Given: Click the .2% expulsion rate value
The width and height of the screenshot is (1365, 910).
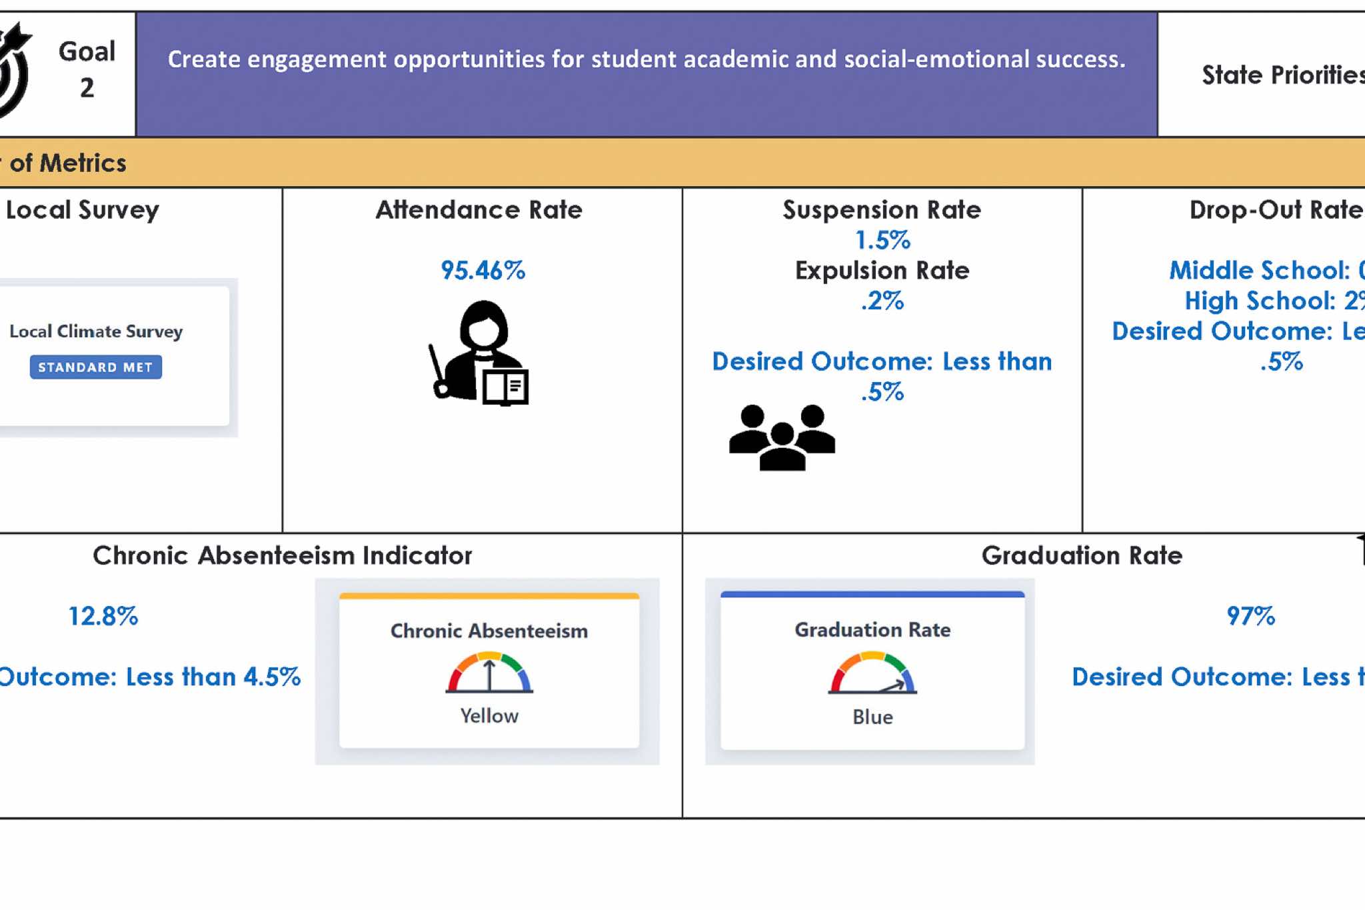Looking at the screenshot, I should 882,301.
